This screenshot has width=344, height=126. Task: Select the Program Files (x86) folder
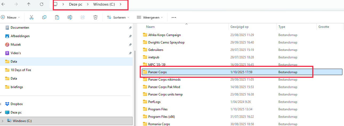point(161,117)
